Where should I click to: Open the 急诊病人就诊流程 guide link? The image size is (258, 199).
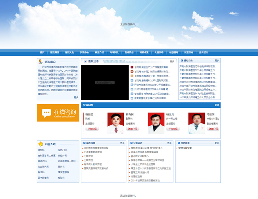93,164
